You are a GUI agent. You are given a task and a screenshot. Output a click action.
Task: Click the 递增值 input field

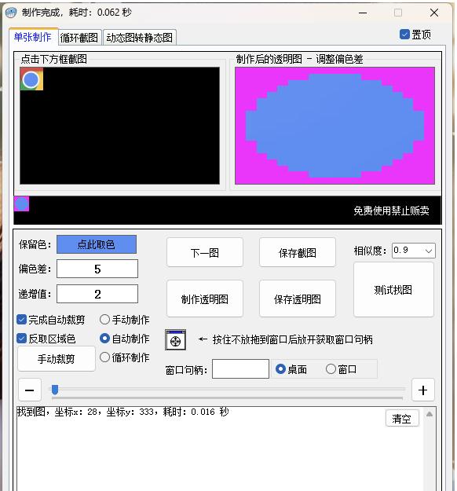tap(97, 294)
